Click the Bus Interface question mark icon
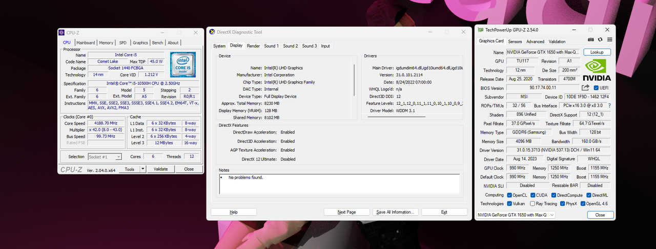The image size is (656, 249). pos(609,105)
